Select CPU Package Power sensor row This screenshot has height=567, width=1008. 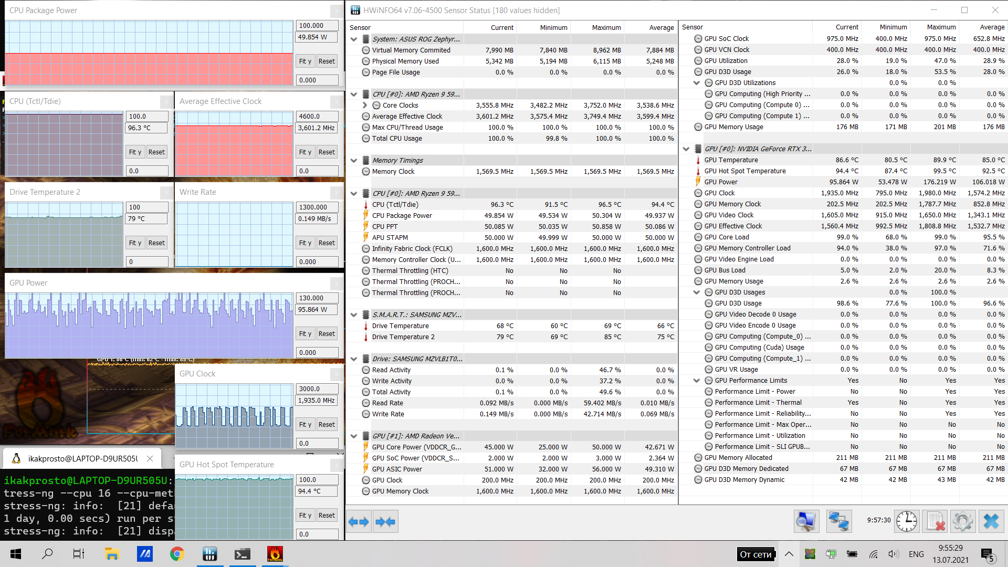pos(512,216)
